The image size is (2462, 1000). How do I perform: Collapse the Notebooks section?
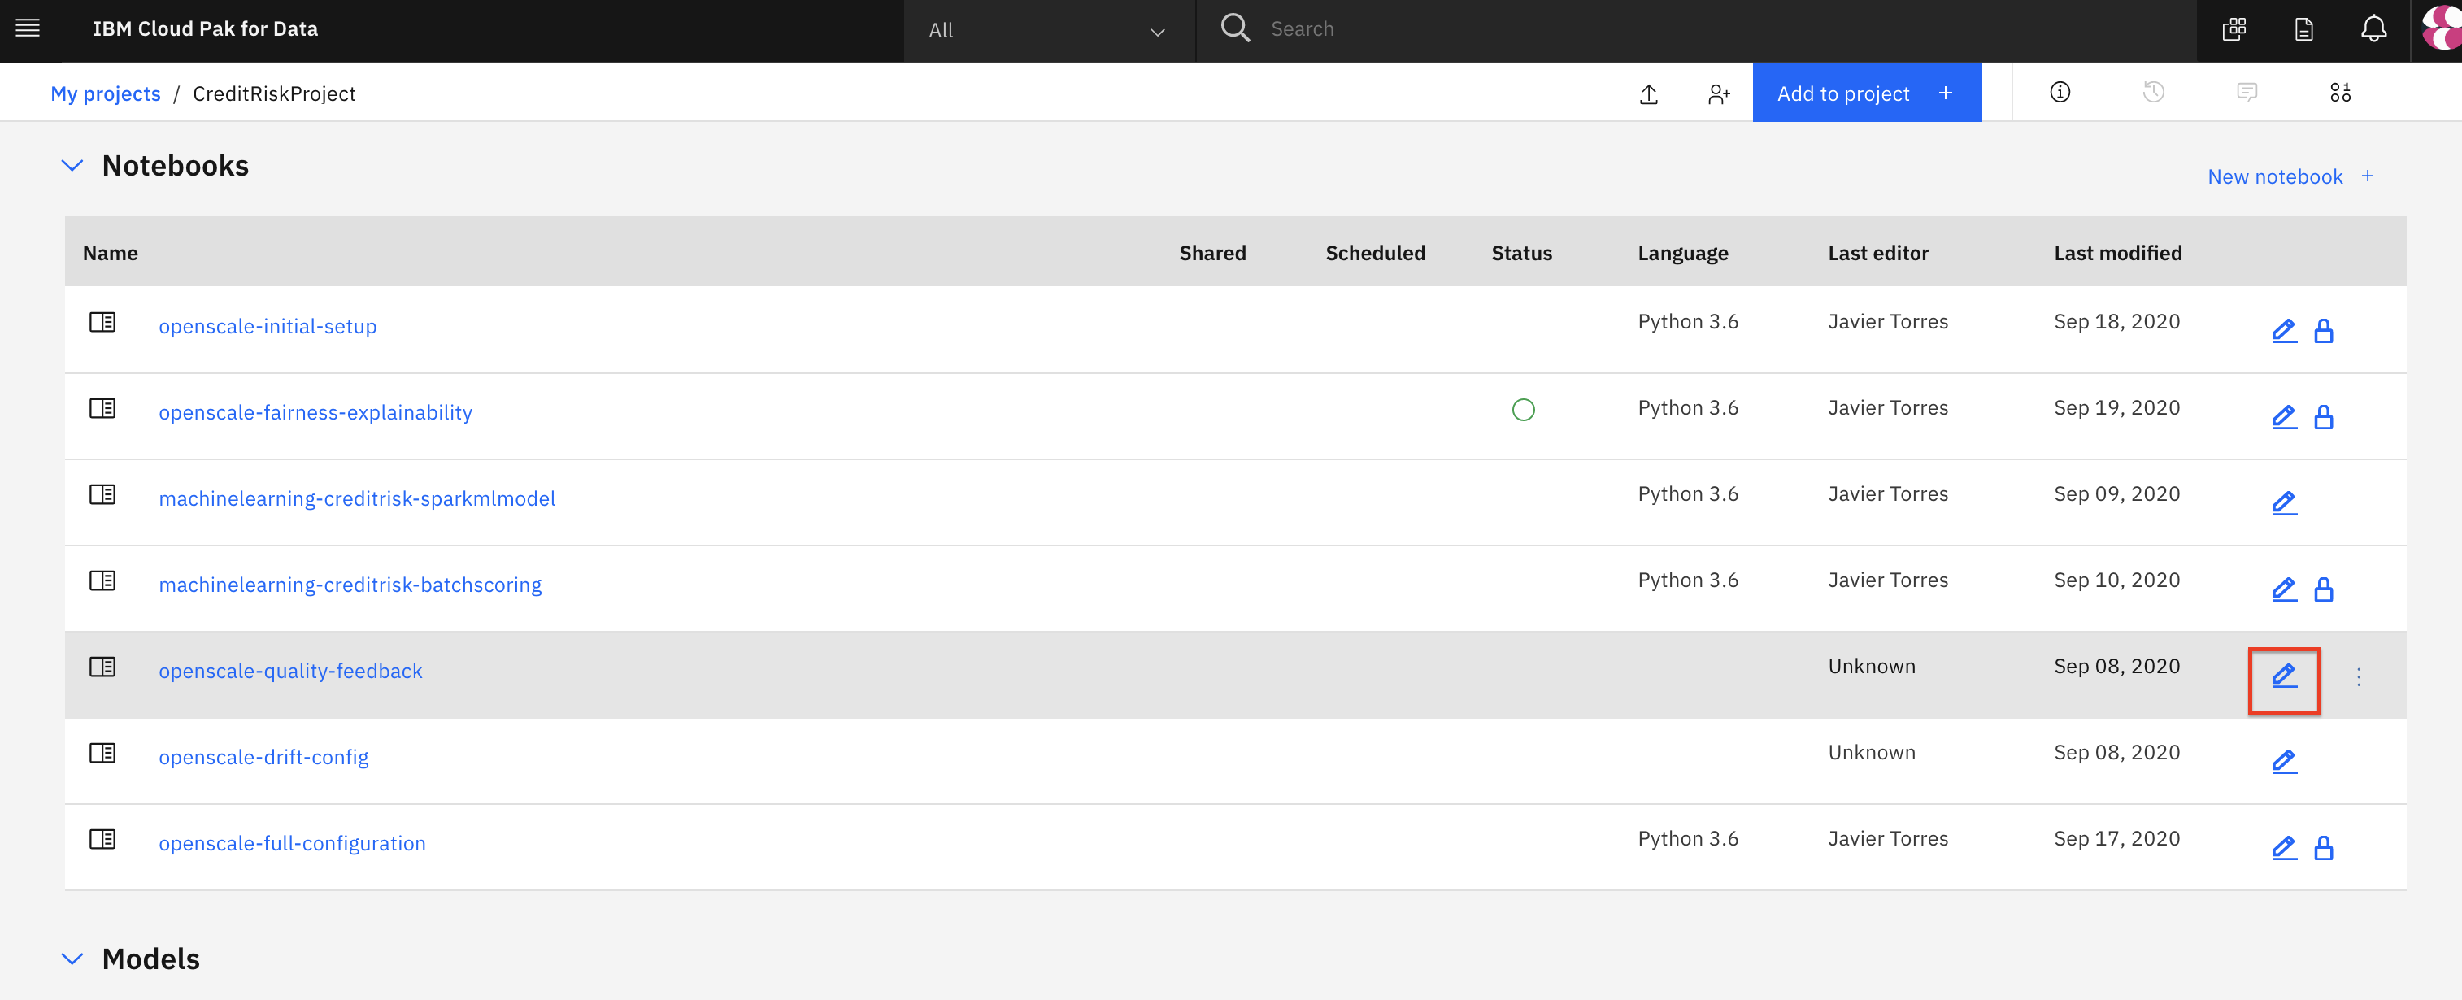[72, 167]
